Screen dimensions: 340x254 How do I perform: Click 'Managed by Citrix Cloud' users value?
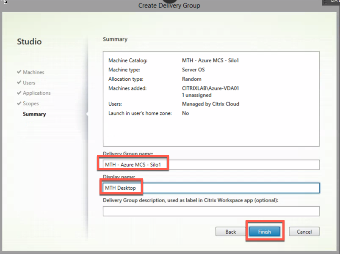[x=210, y=104]
